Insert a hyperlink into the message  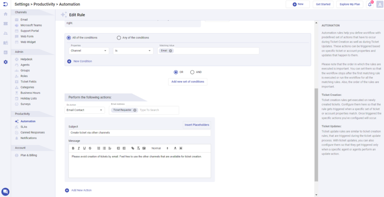(133, 148)
